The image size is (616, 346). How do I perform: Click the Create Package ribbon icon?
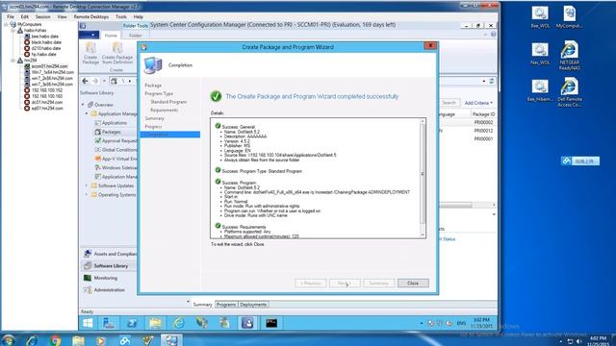(x=90, y=53)
